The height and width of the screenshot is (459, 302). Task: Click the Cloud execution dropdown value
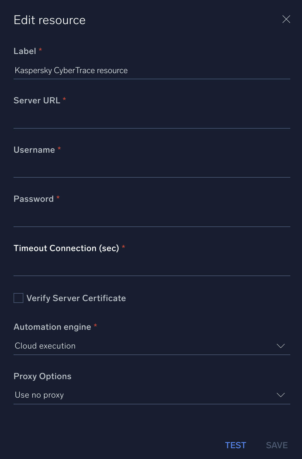pyautogui.click(x=45, y=346)
